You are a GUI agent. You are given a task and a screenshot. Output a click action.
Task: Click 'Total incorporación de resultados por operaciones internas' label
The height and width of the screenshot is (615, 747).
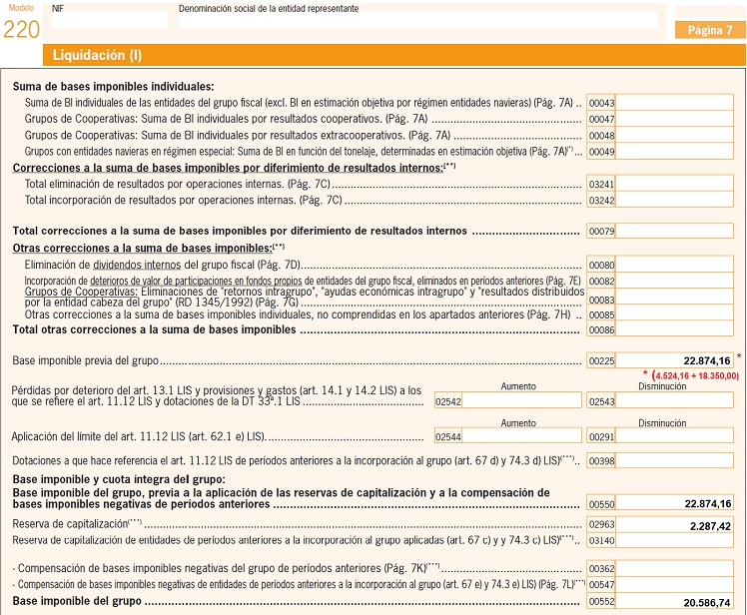(184, 200)
